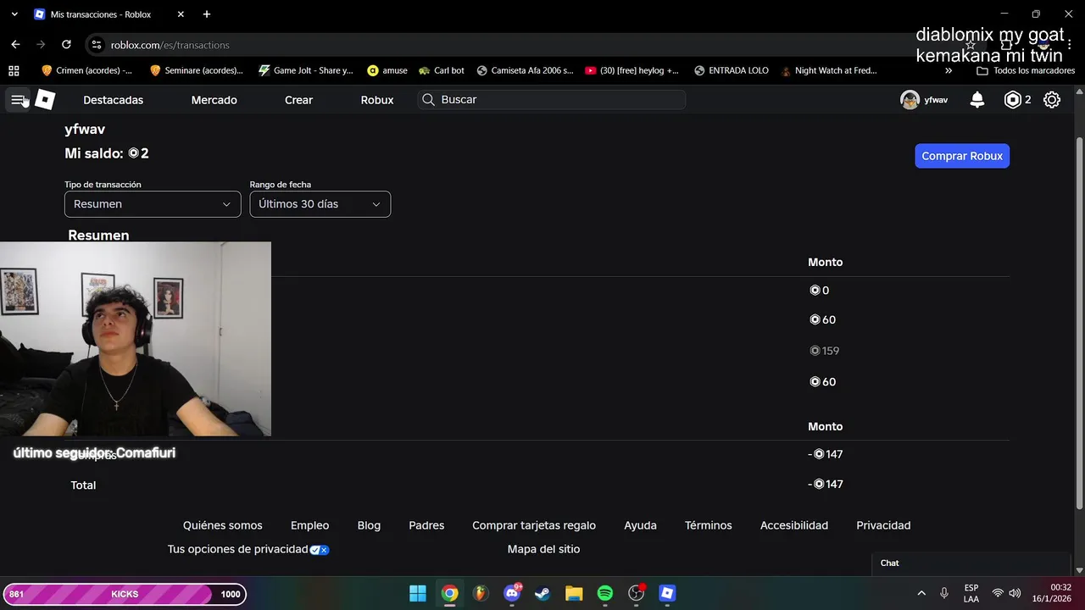Show more bookmarks with the overflow chevron
Image resolution: width=1085 pixels, height=610 pixels.
[949, 70]
